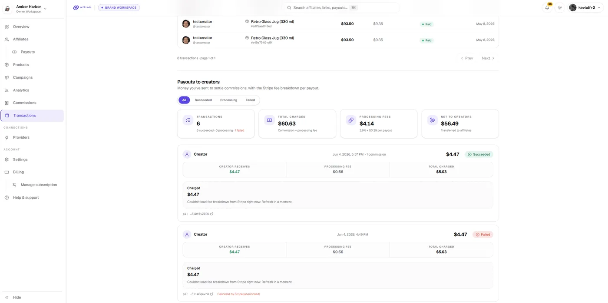Click the Billing credit card icon
Viewport: 608px width, 303px height.
pos(7,172)
